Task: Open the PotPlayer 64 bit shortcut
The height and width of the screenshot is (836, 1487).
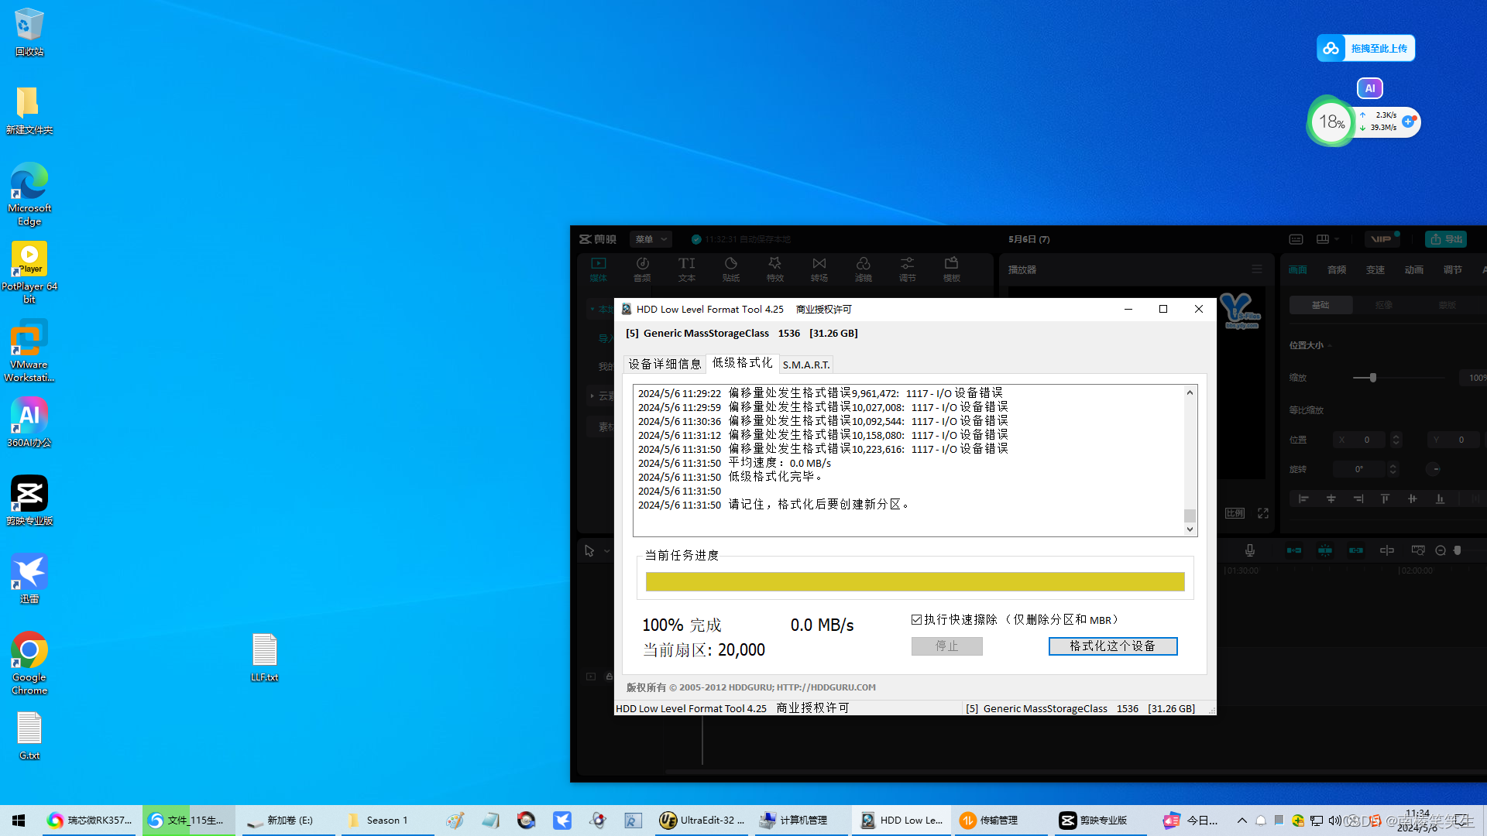Action: (x=29, y=260)
